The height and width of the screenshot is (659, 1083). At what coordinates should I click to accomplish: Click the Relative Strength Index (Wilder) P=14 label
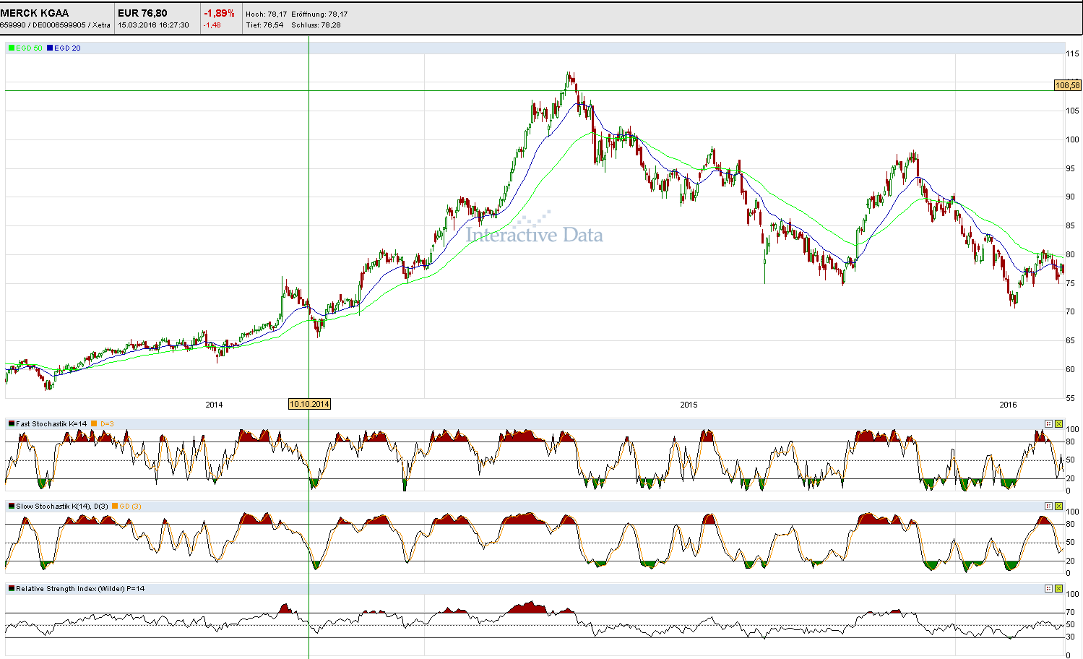pyautogui.click(x=80, y=589)
